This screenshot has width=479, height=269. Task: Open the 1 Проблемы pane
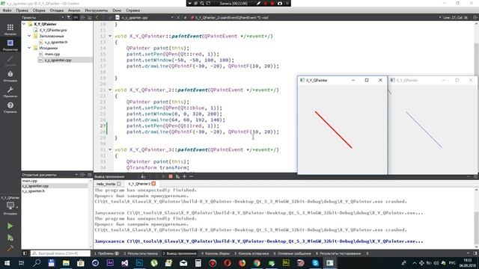tap(106, 253)
